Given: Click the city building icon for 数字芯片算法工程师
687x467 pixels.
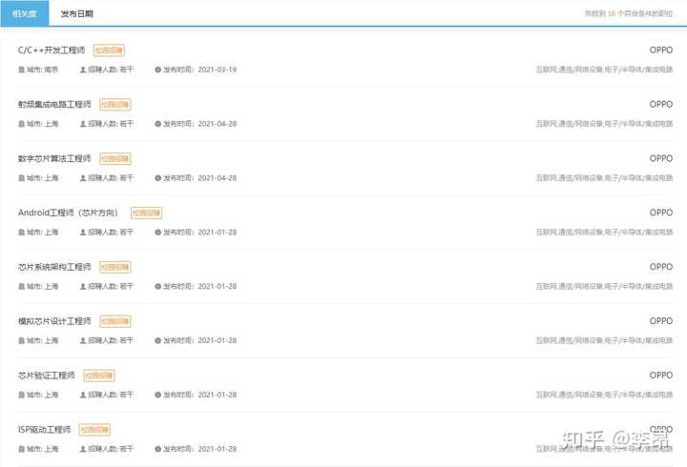Looking at the screenshot, I should (21, 178).
